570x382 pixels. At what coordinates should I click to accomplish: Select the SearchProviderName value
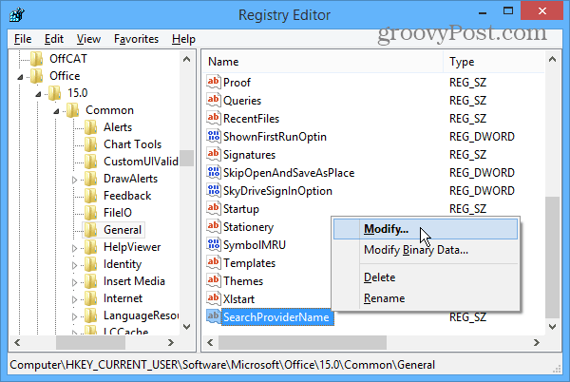click(x=276, y=317)
